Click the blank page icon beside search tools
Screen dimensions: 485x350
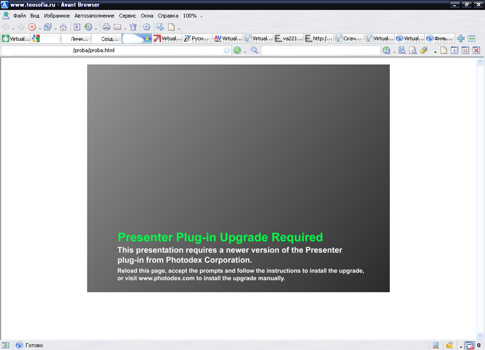(444, 50)
